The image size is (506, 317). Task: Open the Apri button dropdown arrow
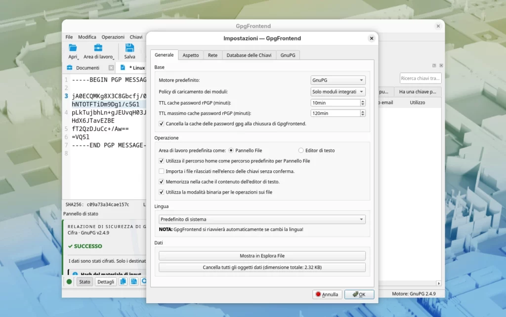[x=78, y=59]
